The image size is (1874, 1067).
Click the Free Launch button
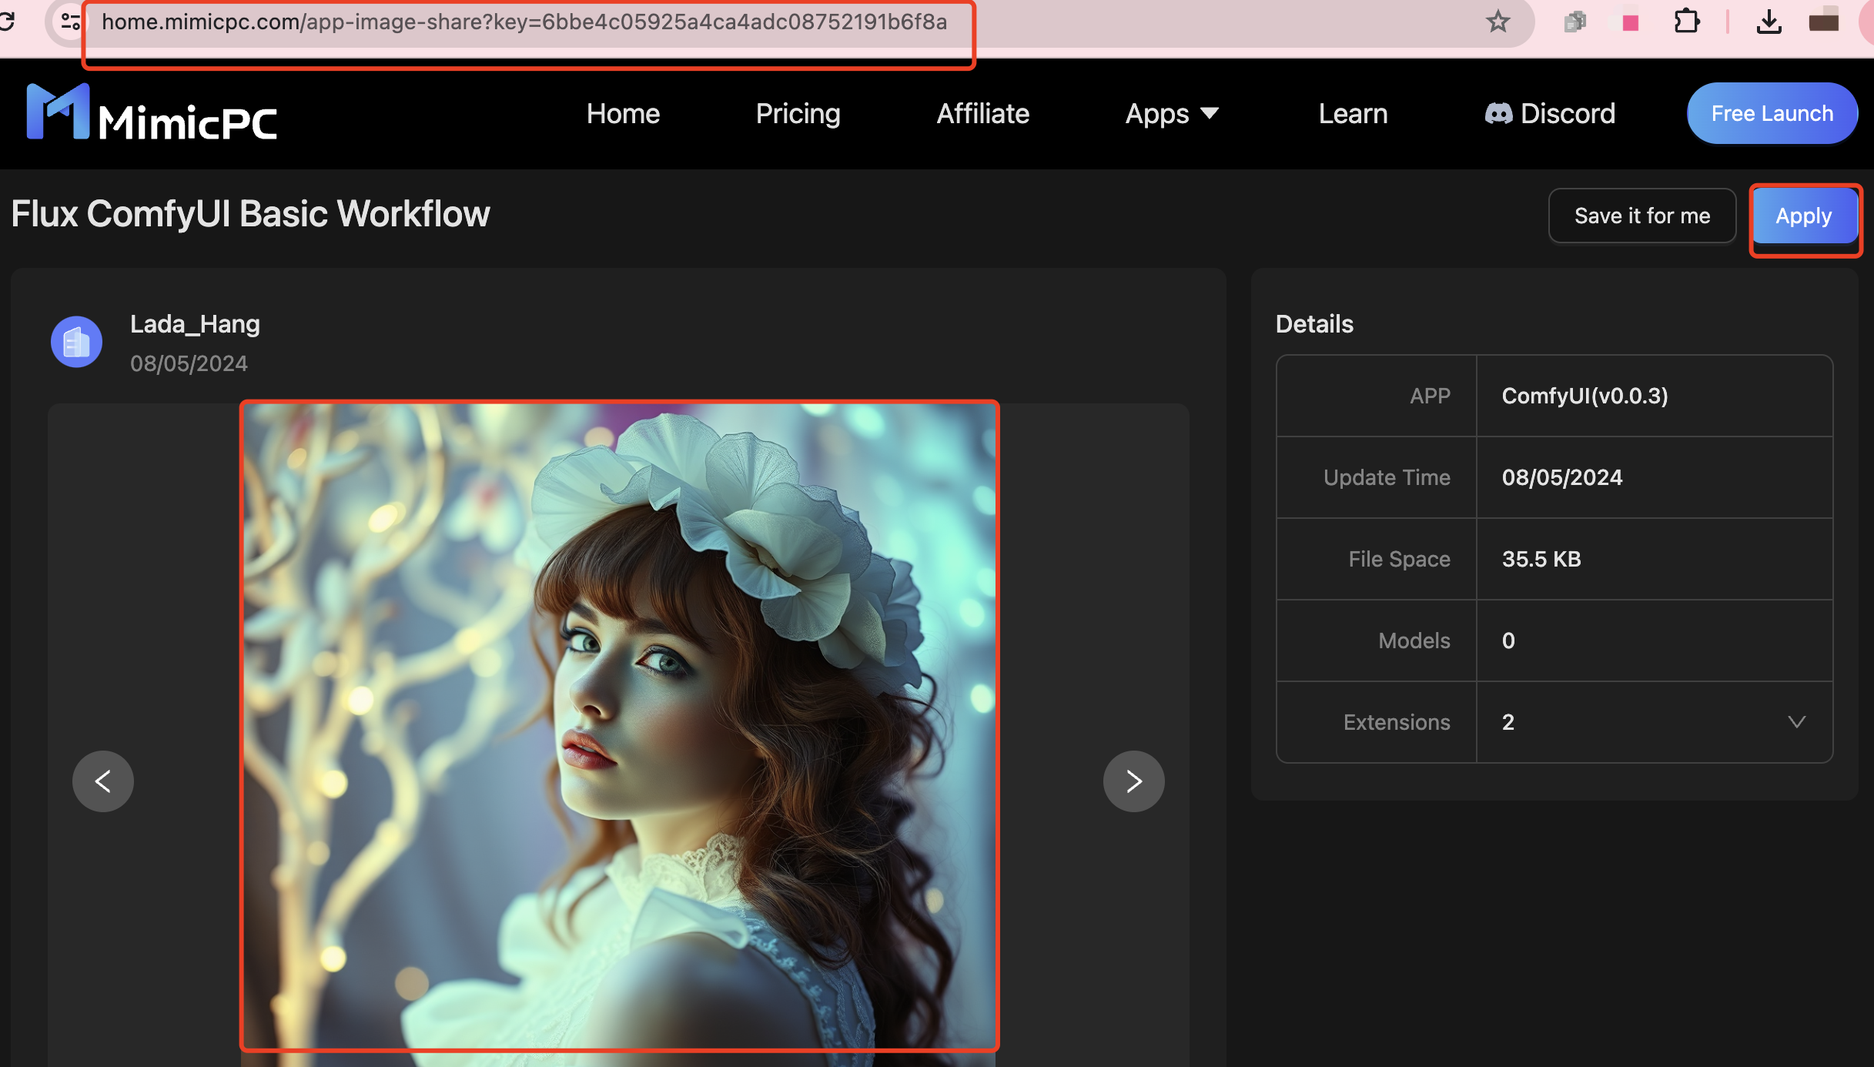(x=1772, y=114)
